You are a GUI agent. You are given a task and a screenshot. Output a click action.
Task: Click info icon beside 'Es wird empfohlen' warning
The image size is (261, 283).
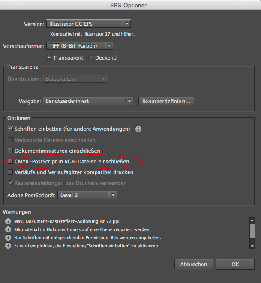click(x=7, y=246)
